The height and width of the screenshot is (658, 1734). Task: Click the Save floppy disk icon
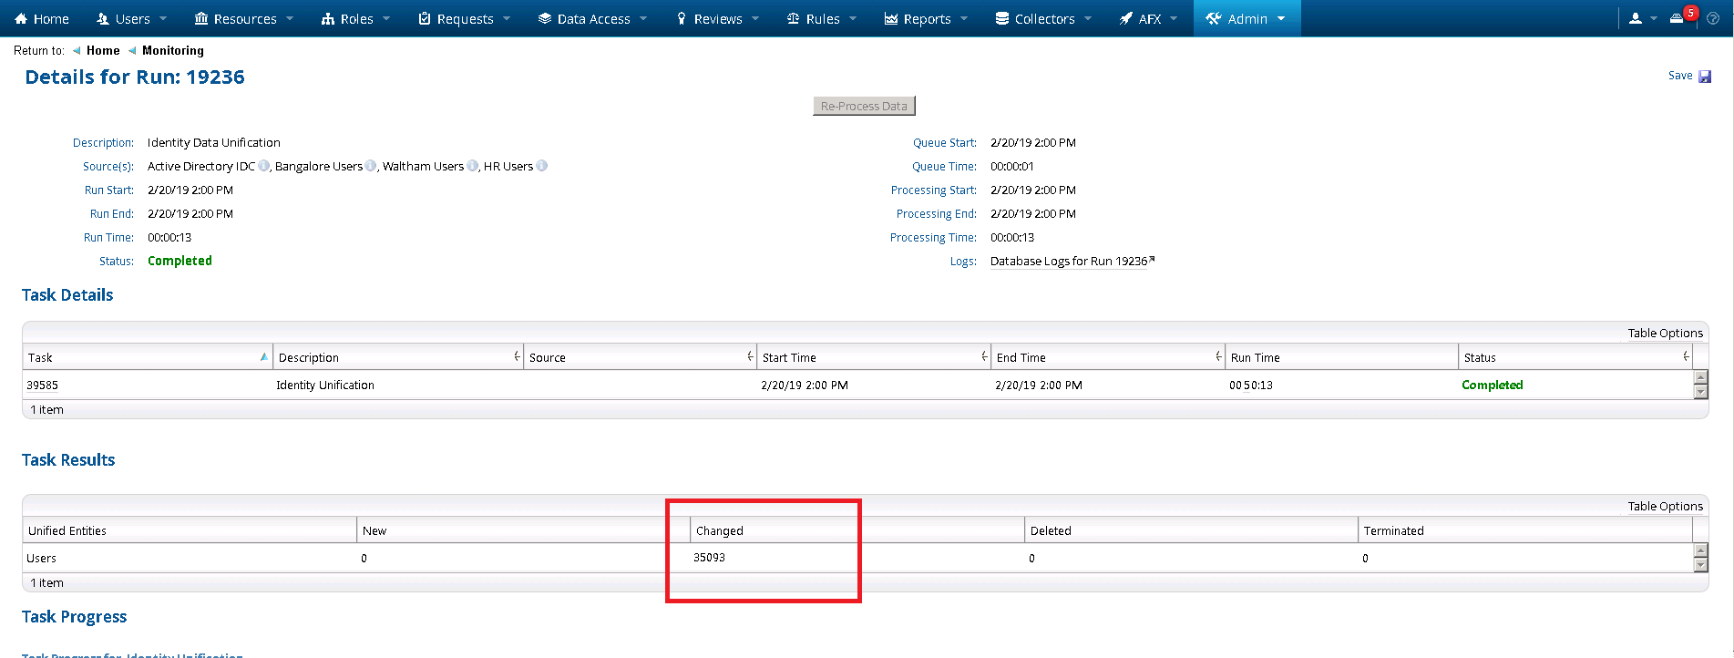coord(1705,77)
